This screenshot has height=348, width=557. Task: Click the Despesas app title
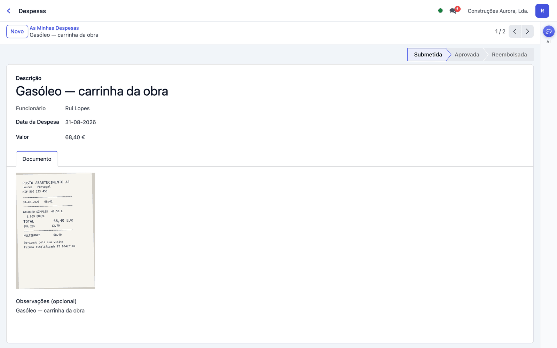click(32, 11)
